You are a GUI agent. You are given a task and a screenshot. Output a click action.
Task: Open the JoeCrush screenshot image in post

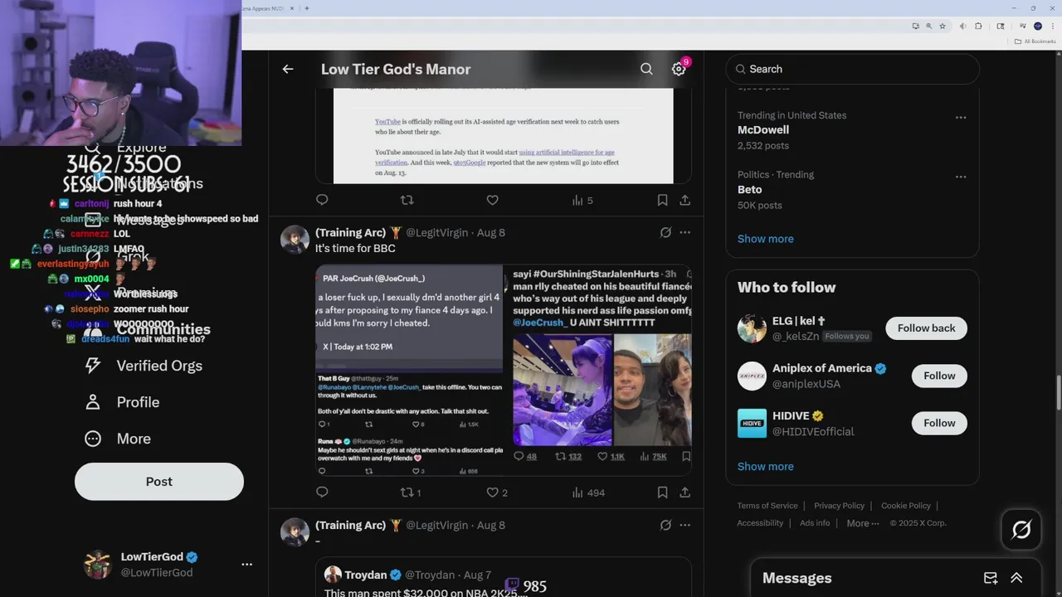coord(410,370)
